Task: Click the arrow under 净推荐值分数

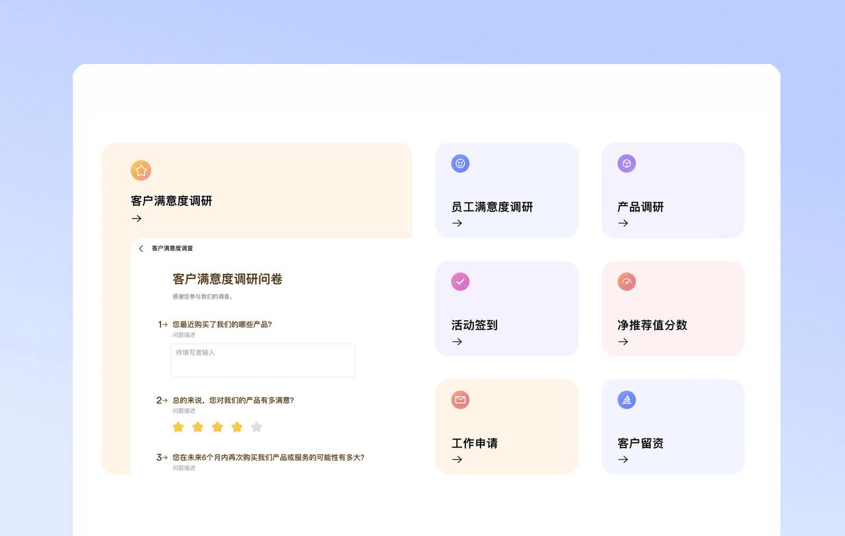Action: tap(623, 341)
